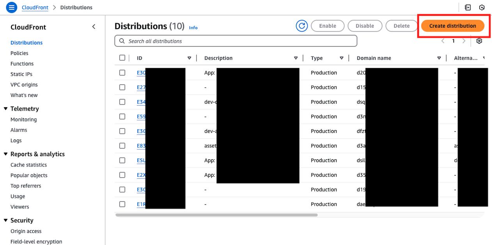This screenshot has width=492, height=245.
Task: Click Production type in row E34
Action: tap(324, 102)
